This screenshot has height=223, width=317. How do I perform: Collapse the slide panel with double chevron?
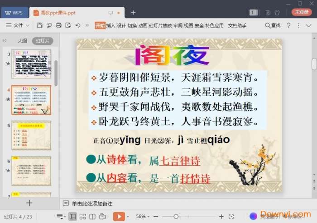[x=5, y=41]
